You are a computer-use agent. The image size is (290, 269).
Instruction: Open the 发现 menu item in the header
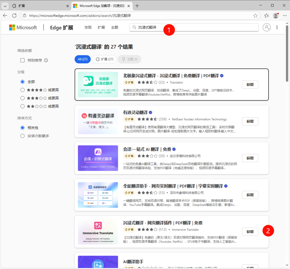coord(88,27)
